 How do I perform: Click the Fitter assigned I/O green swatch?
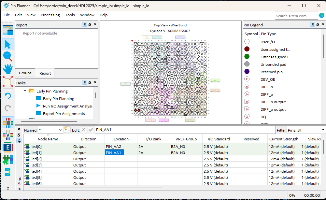247,57
